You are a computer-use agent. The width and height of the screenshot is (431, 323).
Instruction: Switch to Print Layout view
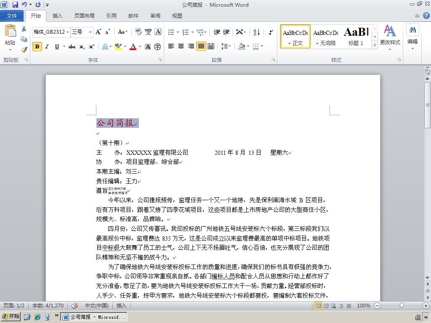(318, 306)
